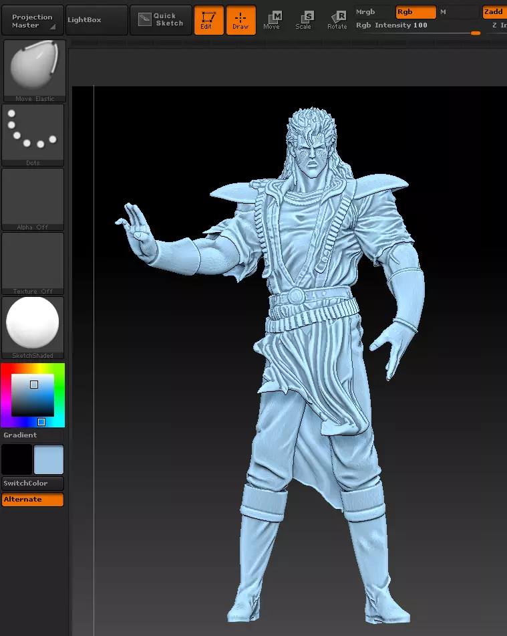Open the Texture Off selector
507x636 pixels.
tap(33, 263)
